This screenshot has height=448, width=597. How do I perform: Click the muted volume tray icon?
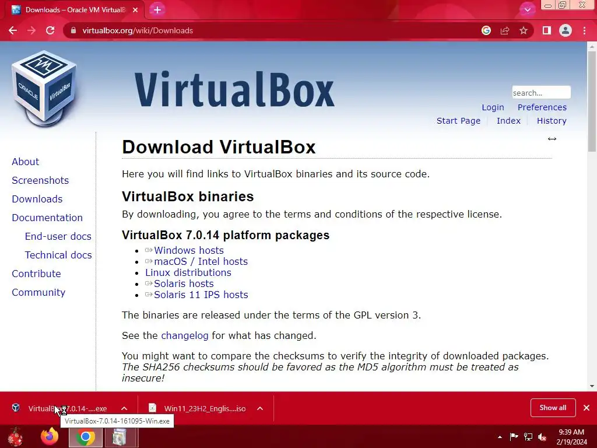(542, 437)
